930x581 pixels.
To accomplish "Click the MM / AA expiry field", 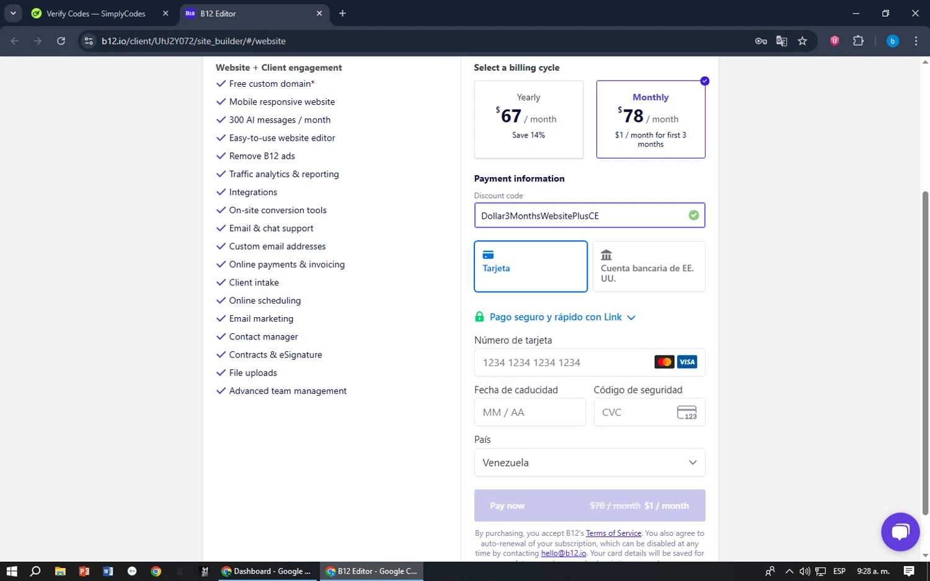I will [529, 413].
